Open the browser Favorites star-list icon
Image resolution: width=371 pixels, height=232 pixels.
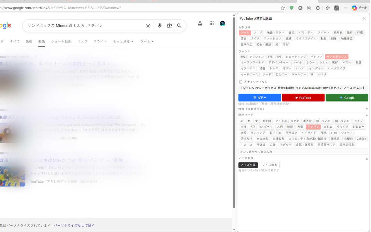tap(328, 8)
